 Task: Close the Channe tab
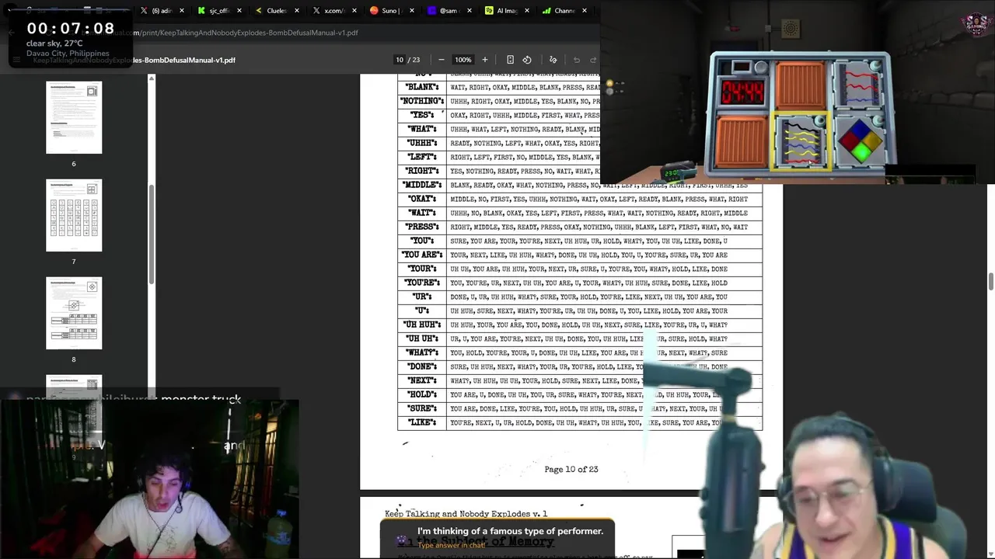[585, 11]
